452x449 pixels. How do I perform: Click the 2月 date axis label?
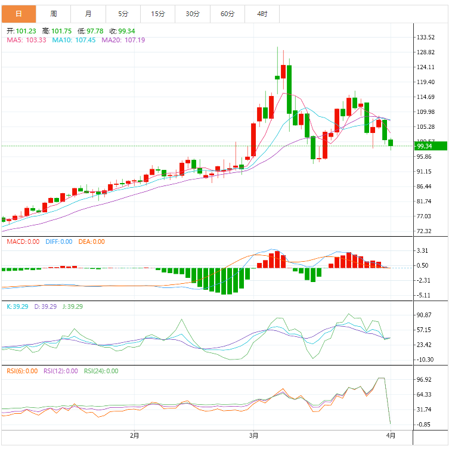pyautogui.click(x=134, y=435)
